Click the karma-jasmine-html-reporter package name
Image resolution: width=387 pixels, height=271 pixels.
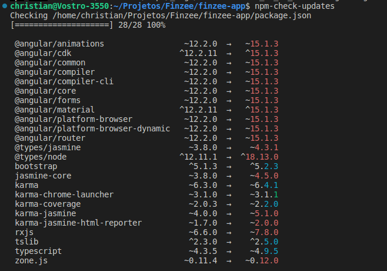[x=78, y=223]
